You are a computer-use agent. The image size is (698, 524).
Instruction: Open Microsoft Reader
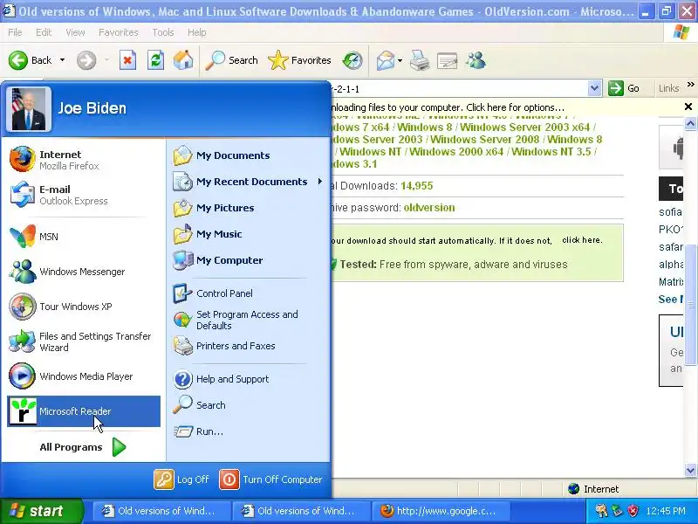tap(84, 411)
